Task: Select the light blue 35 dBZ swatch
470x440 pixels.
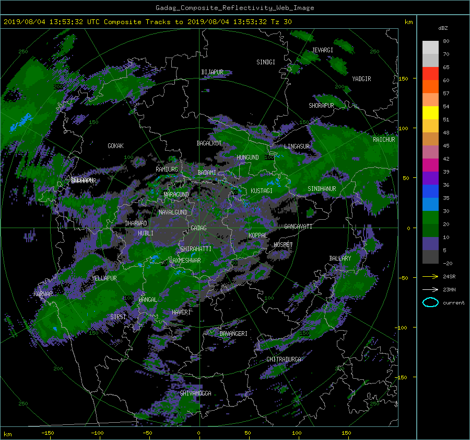Action: tap(430, 204)
